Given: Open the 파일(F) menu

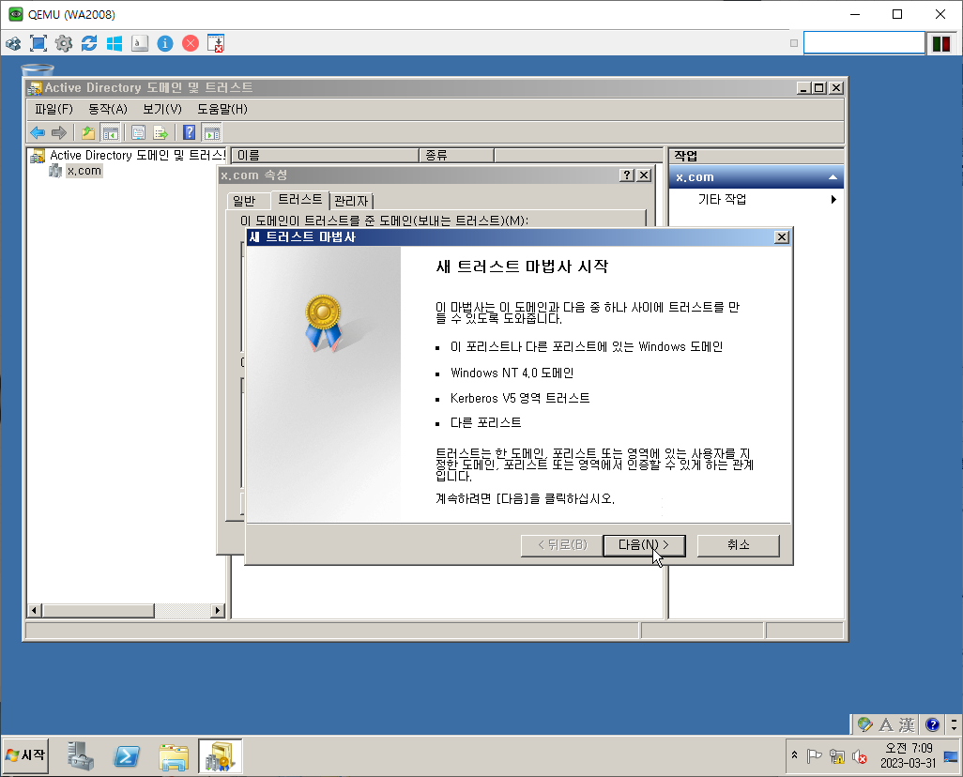Looking at the screenshot, I should click(x=53, y=109).
